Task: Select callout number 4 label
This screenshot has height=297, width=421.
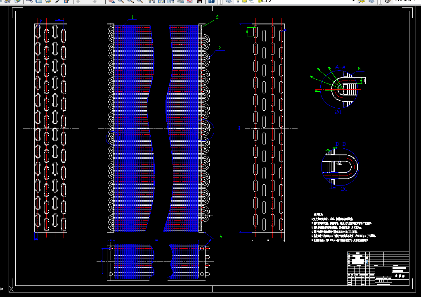Action: (220, 236)
